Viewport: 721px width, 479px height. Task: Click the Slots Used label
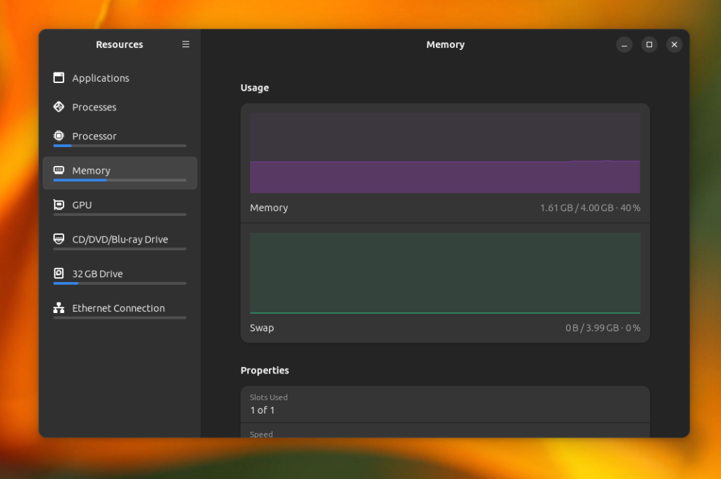(x=268, y=397)
